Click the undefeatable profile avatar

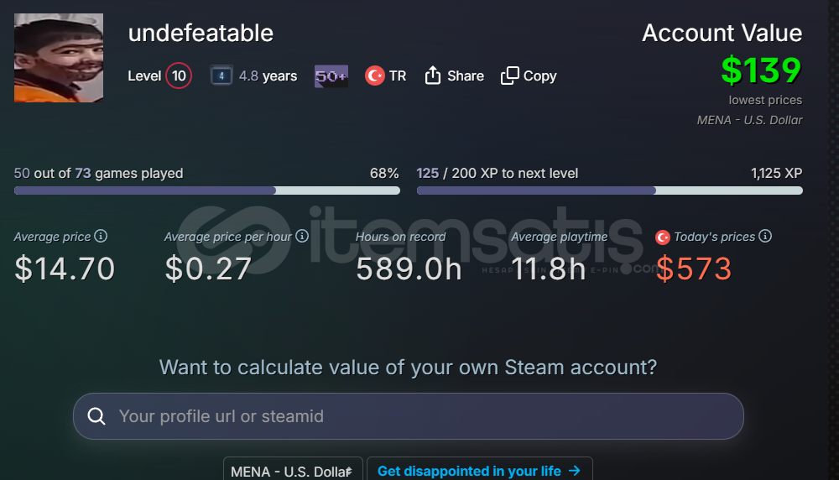coord(59,57)
